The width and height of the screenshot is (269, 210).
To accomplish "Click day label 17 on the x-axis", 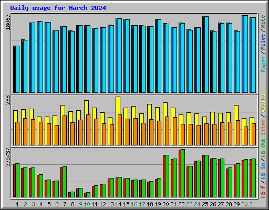I will (142, 204).
